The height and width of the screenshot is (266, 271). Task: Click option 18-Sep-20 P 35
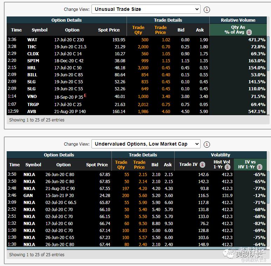69,97
